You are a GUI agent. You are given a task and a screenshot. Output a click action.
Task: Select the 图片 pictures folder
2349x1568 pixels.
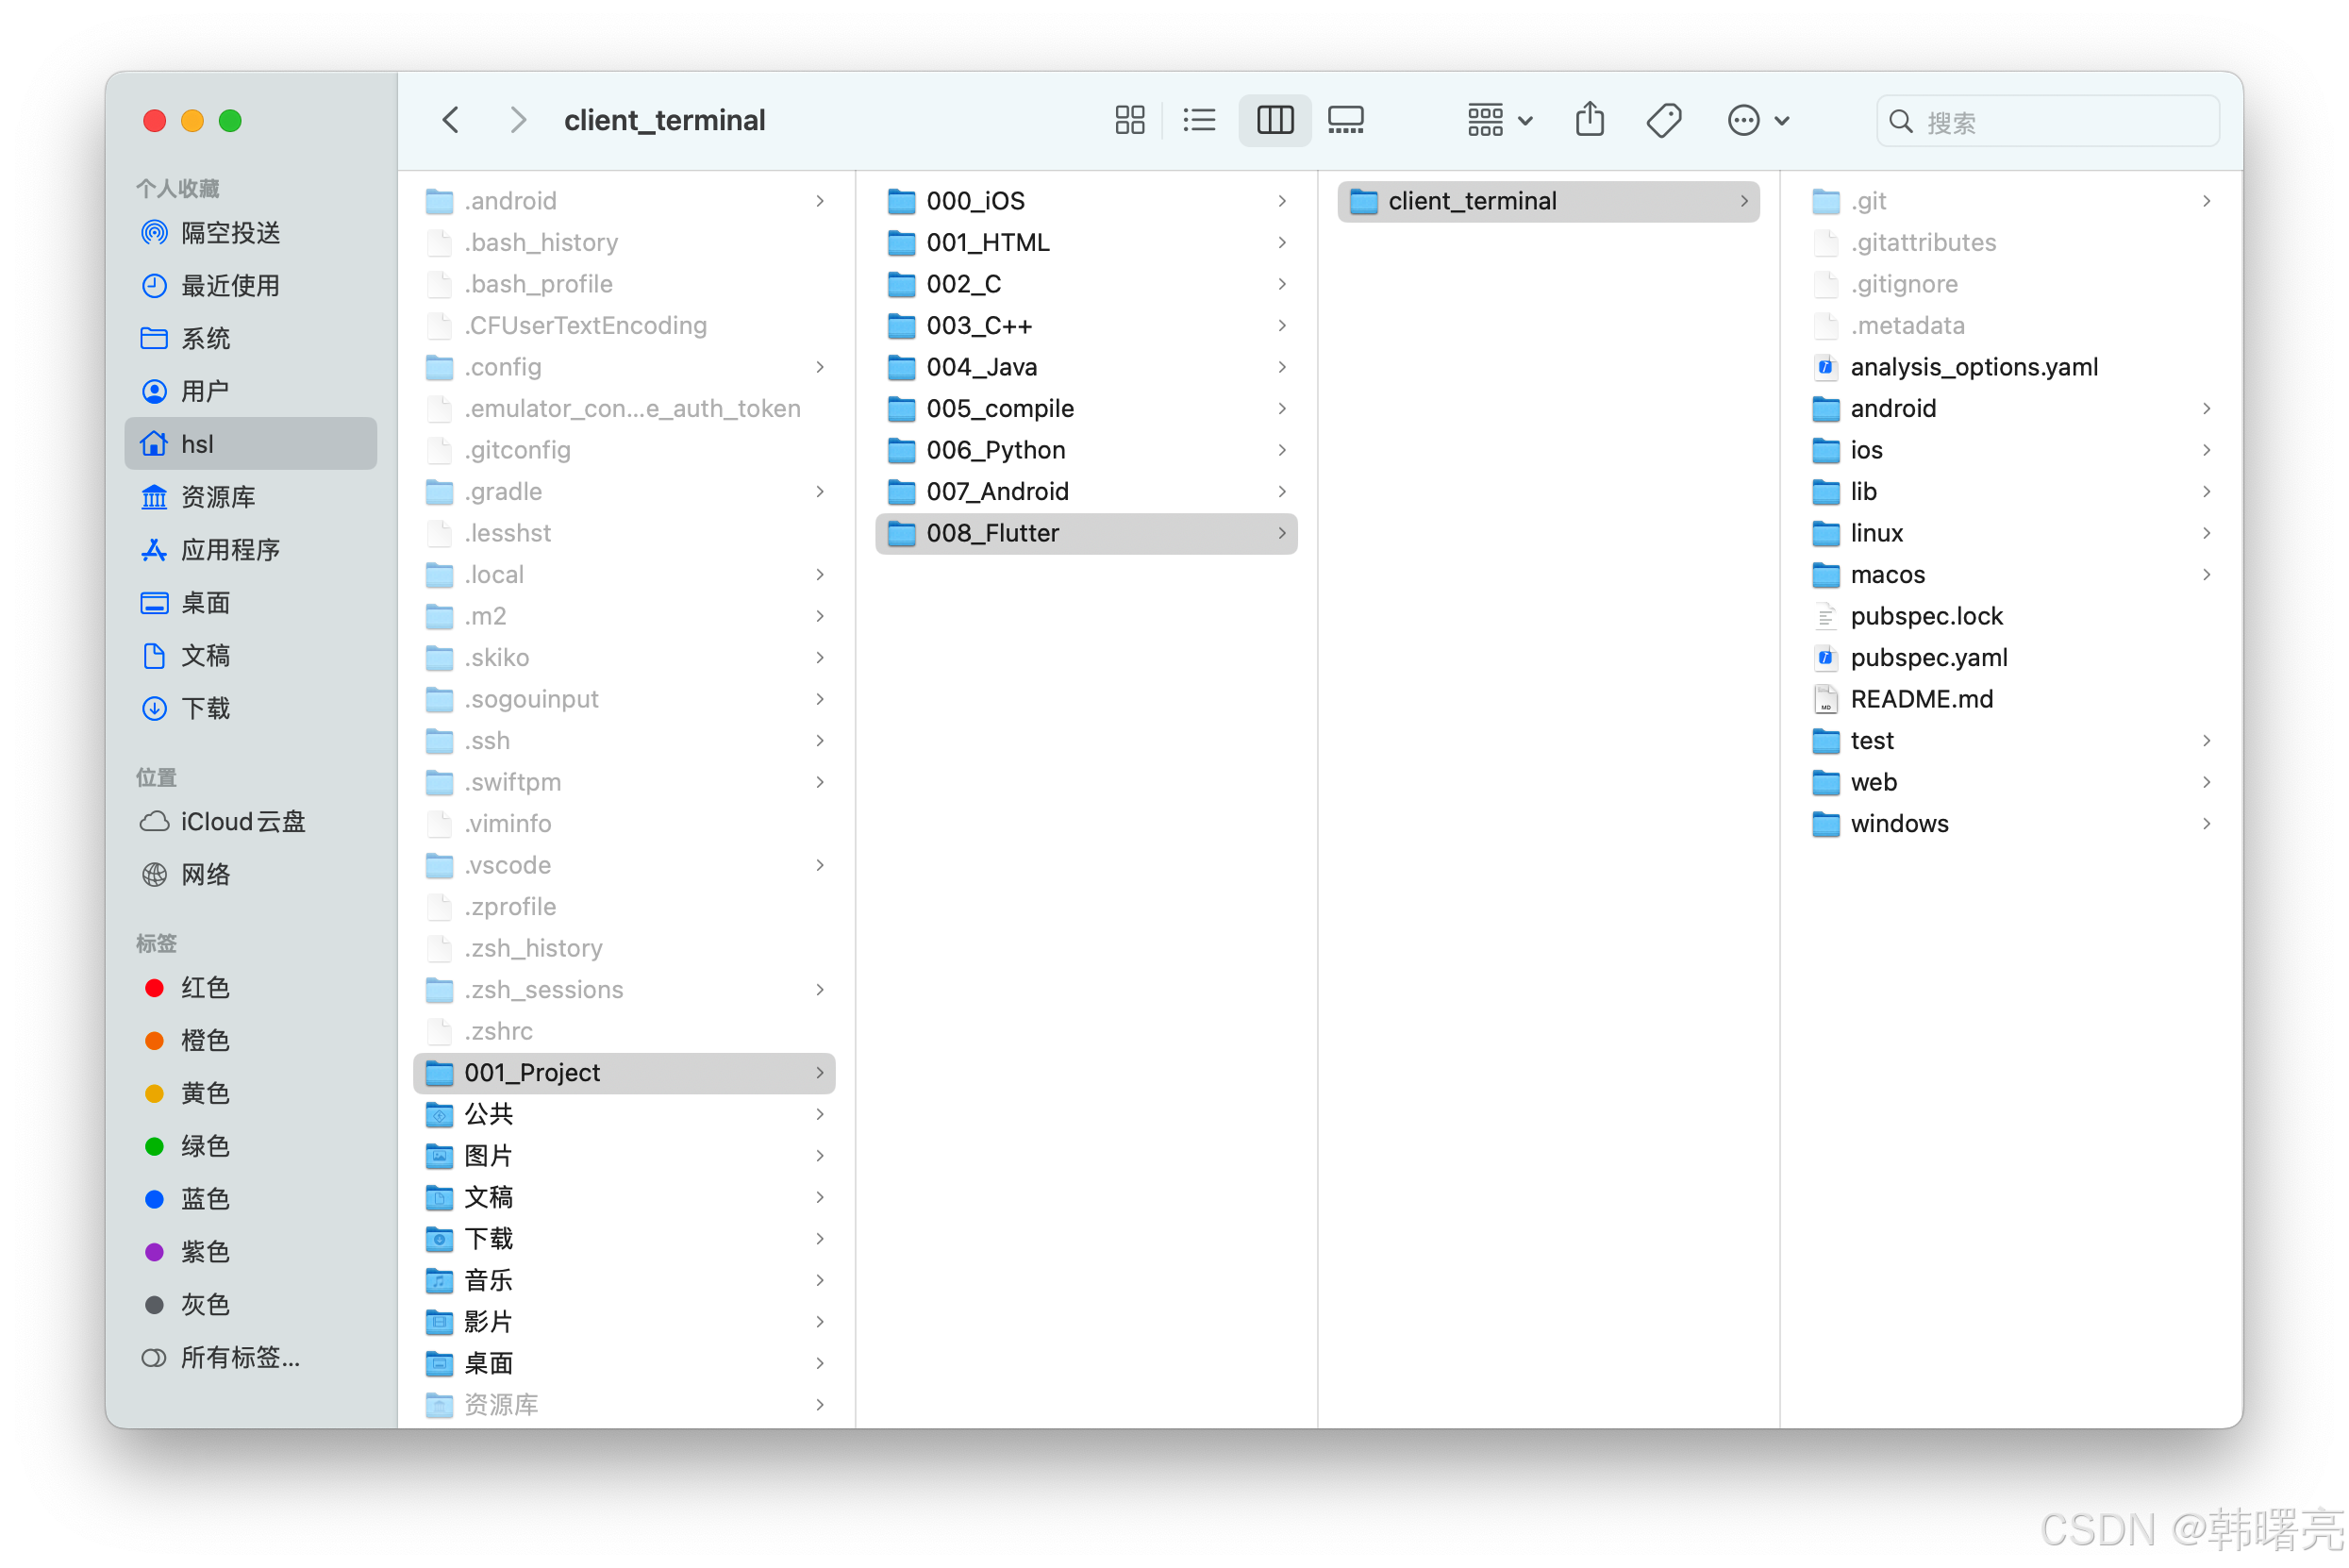tap(624, 1156)
